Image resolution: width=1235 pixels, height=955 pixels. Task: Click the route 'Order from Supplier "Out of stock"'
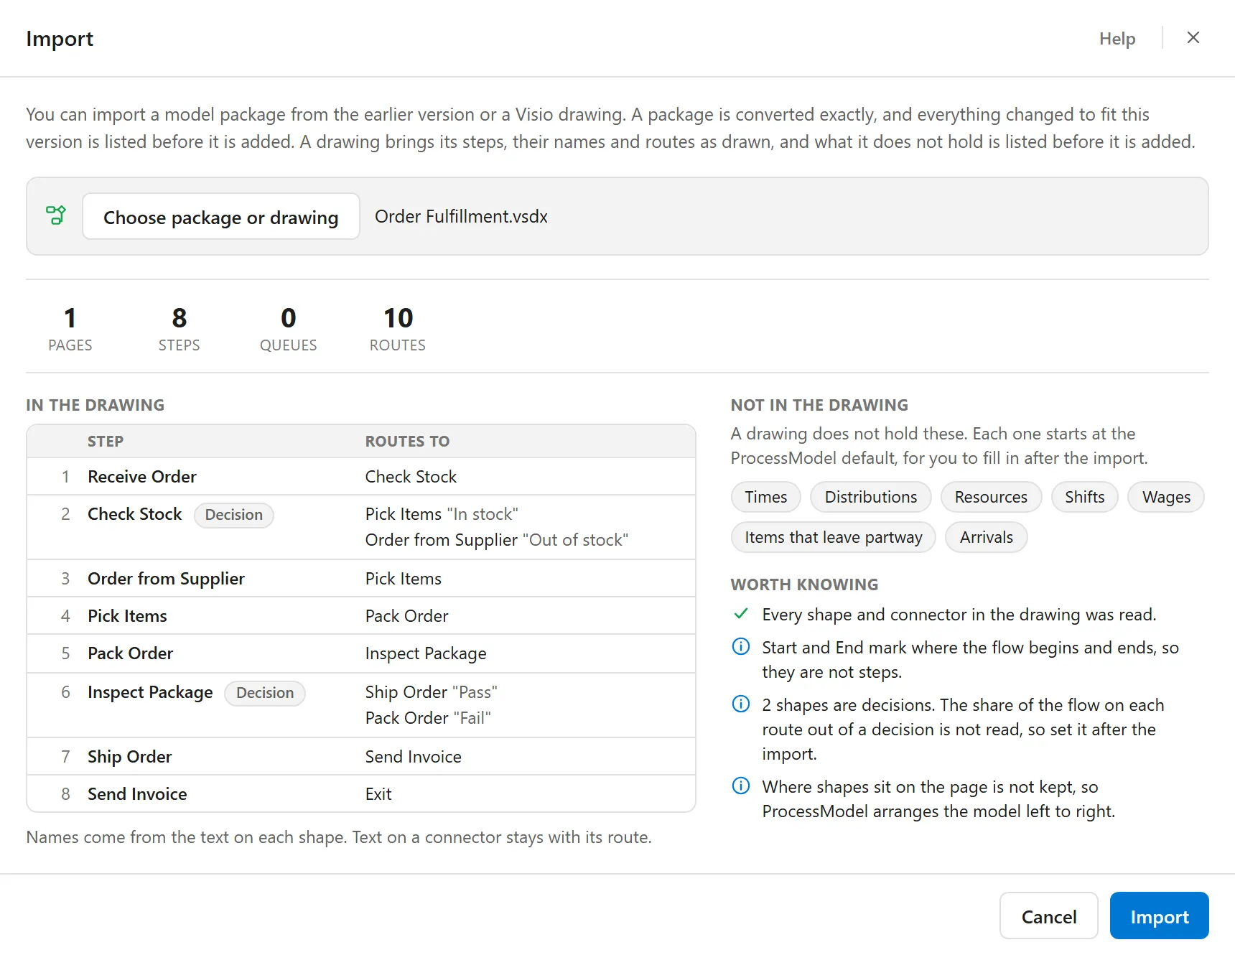pos(497,540)
